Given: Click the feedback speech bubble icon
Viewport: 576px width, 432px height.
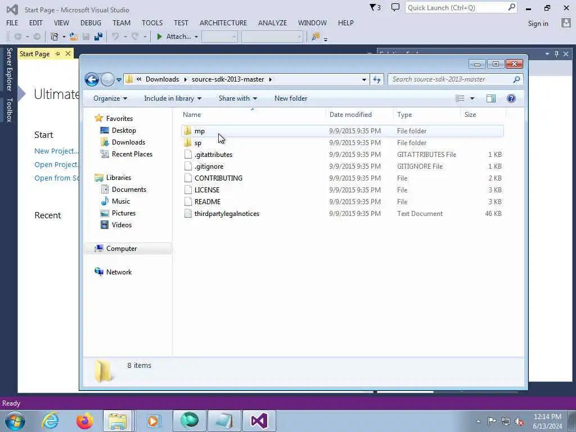Looking at the screenshot, I should [x=395, y=8].
